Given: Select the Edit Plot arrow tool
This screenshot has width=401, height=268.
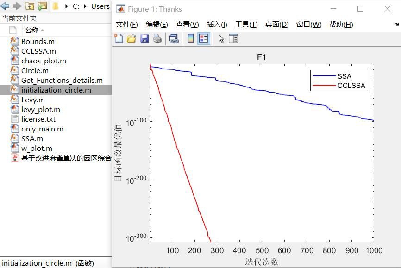Looking at the screenshot, I should (221, 38).
